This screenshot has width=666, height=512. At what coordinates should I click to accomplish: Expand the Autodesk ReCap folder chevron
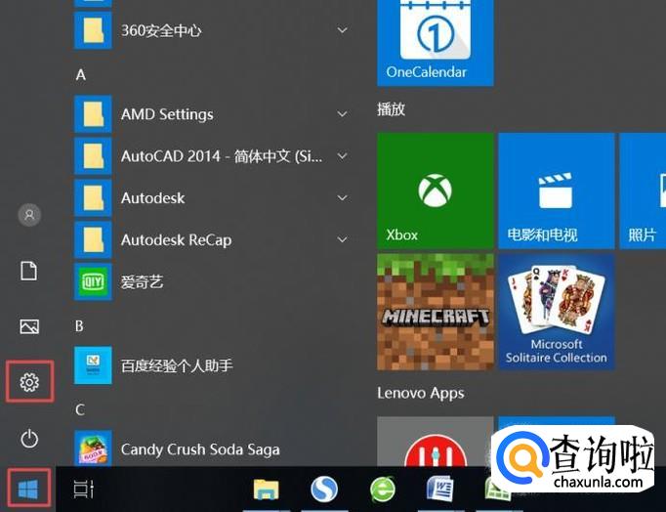pyautogui.click(x=343, y=239)
